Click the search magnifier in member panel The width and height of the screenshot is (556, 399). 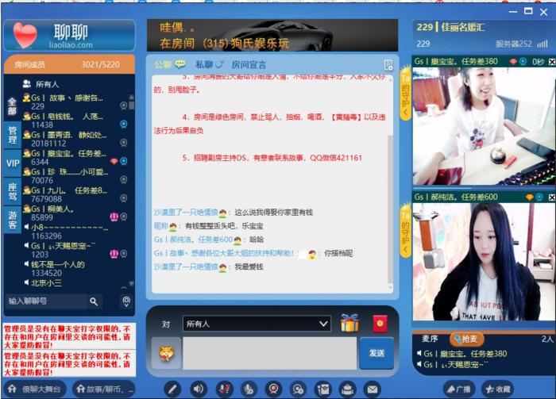[x=94, y=301]
